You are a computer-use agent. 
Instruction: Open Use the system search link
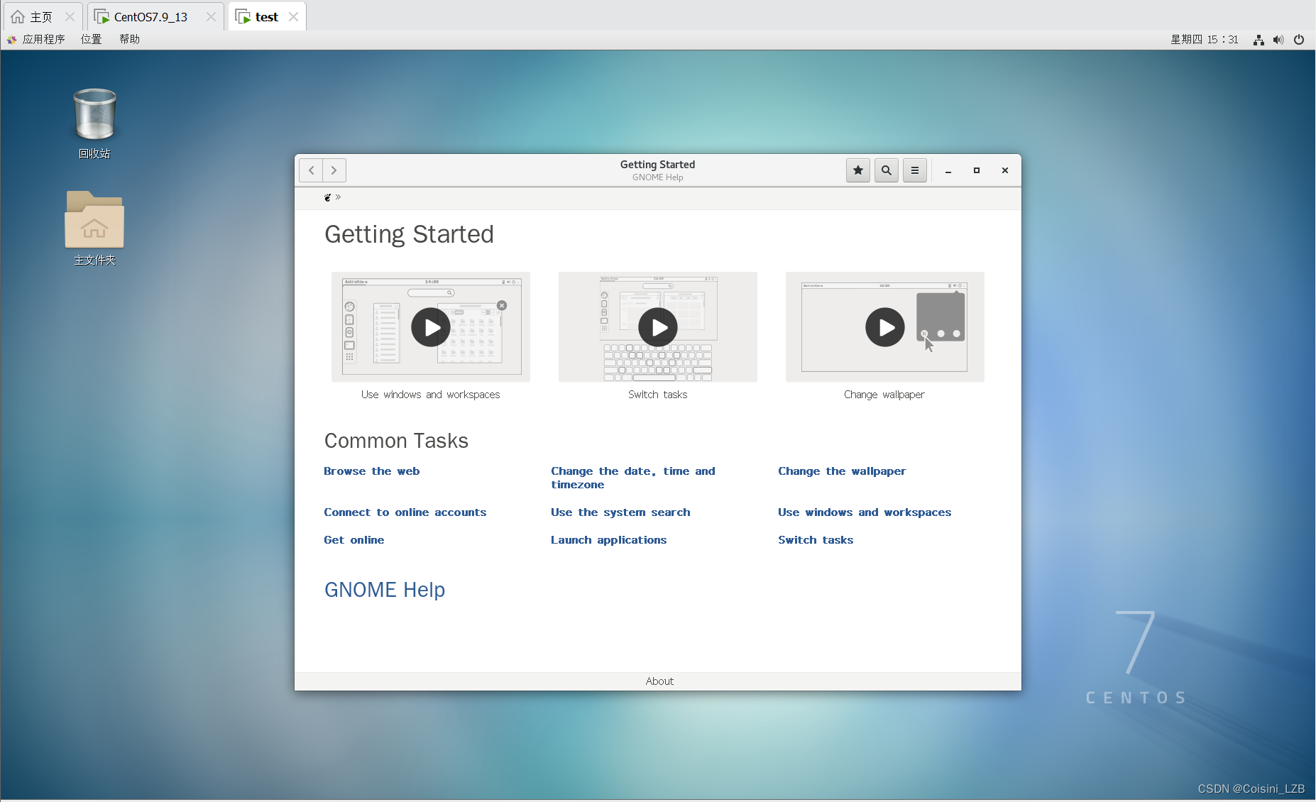[620, 512]
